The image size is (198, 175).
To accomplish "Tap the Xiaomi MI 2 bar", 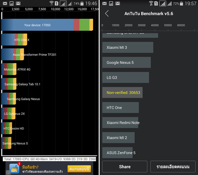I will pos(118,137).
